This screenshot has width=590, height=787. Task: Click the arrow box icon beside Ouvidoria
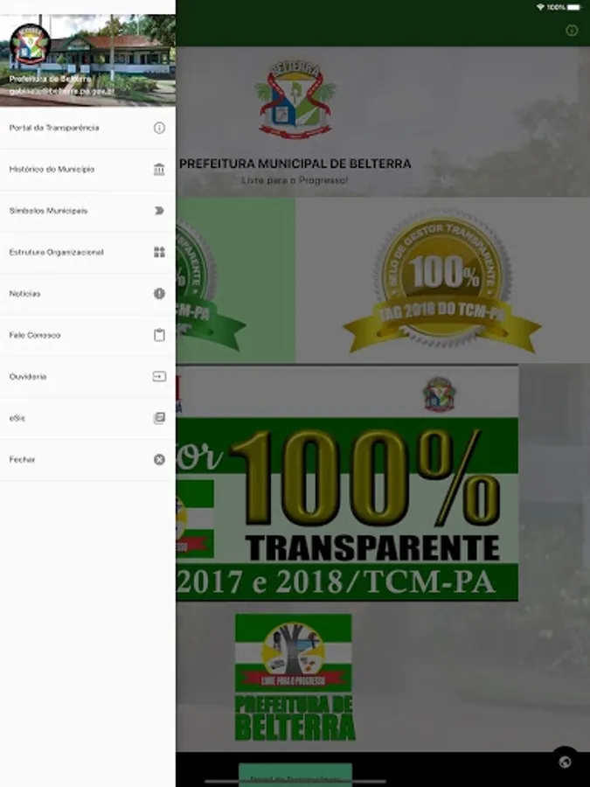pos(159,376)
